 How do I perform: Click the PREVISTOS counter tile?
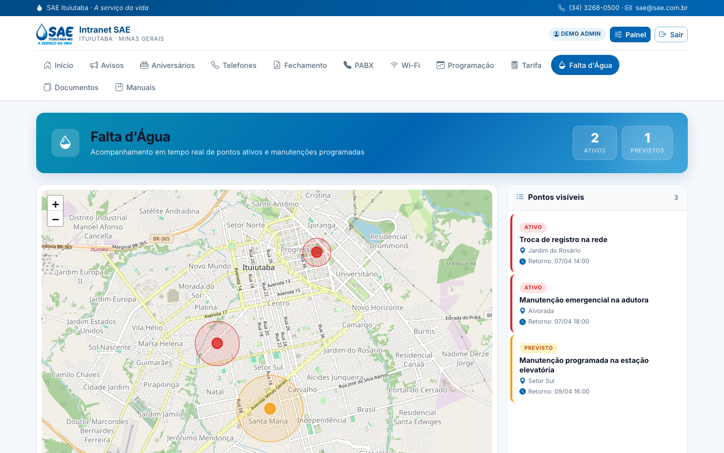click(x=647, y=143)
